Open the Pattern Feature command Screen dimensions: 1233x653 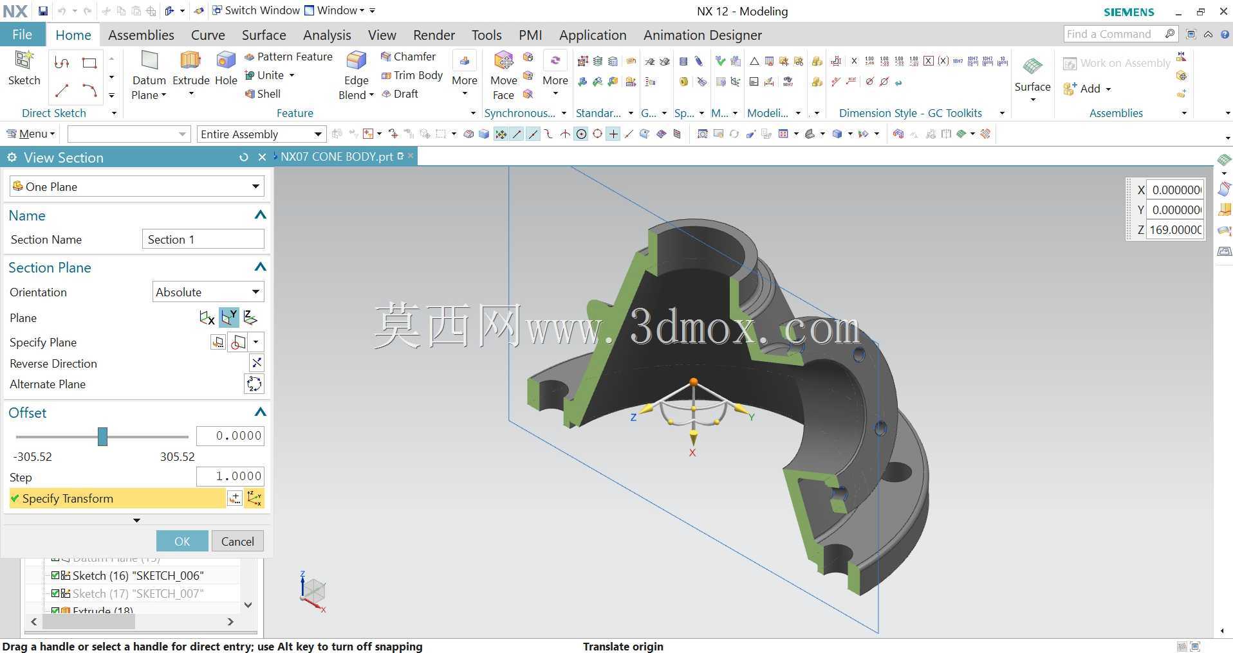click(288, 57)
